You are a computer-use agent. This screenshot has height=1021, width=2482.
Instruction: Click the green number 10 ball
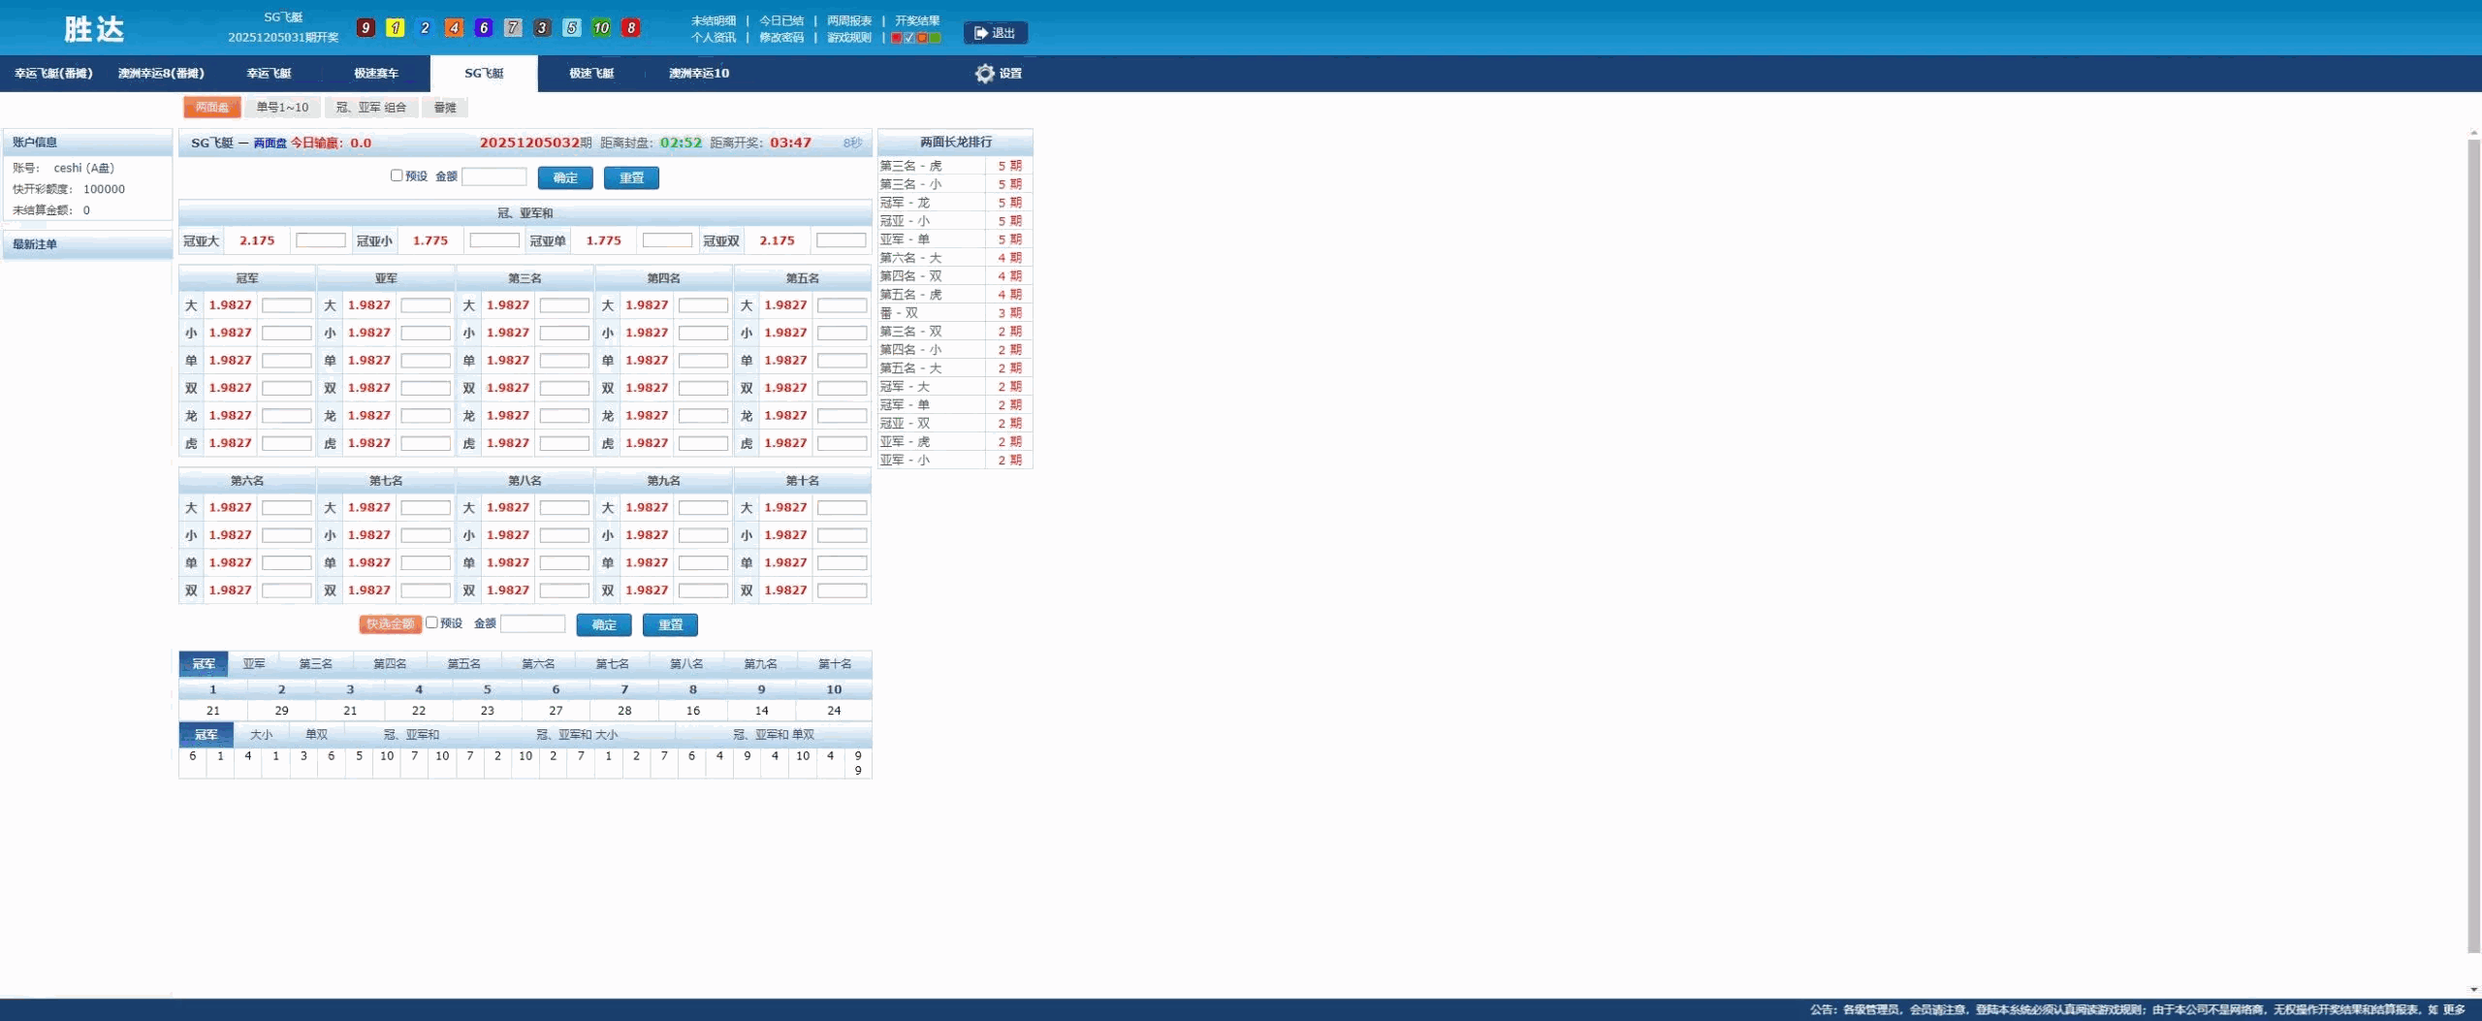tap(601, 28)
